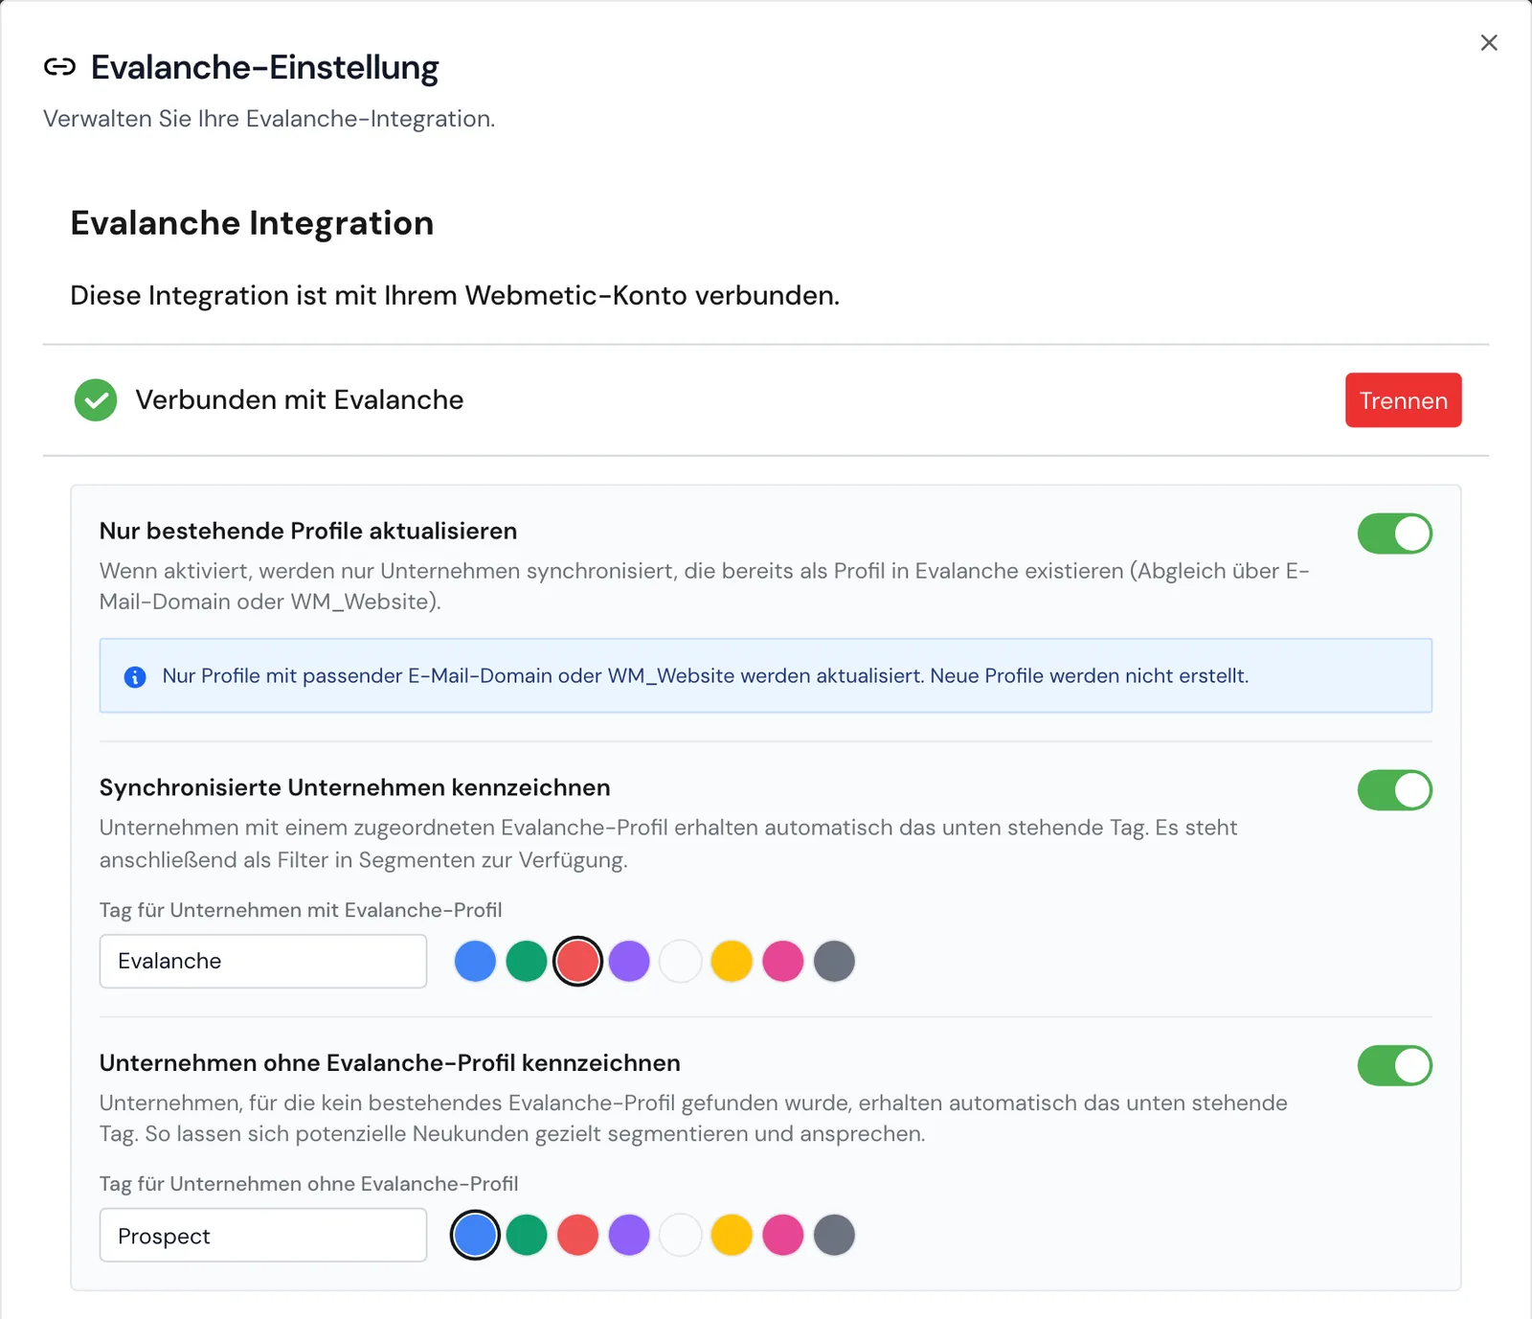
Task: Close the Evalanche settings dialog
Action: click(x=1489, y=42)
